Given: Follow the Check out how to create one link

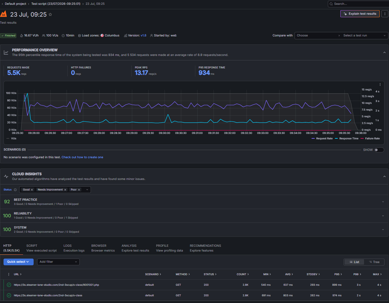Looking at the screenshot, I should [82, 157].
